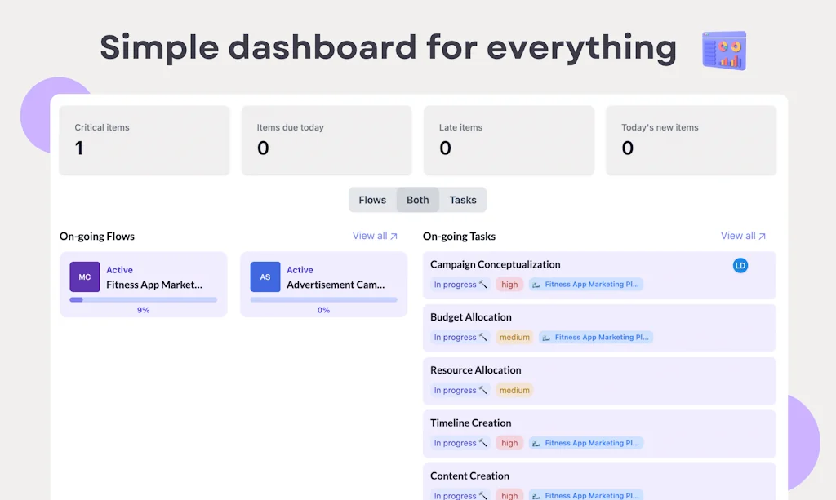Click the LD assignee avatar icon

[x=740, y=265]
